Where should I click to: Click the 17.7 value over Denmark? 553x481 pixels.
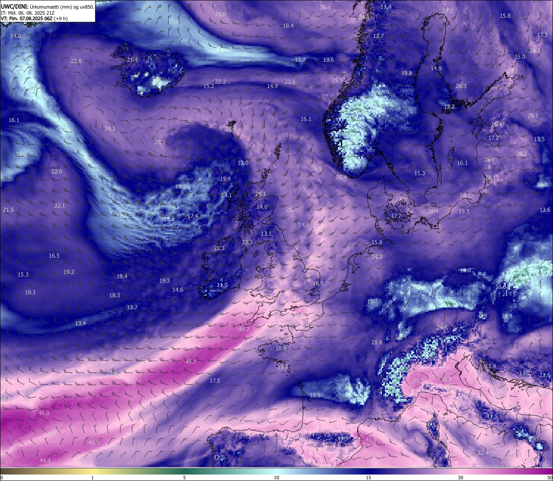click(x=396, y=216)
